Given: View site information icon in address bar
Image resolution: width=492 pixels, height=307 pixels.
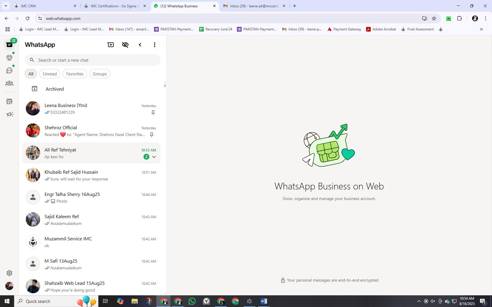Looking at the screenshot, I should (40, 18).
